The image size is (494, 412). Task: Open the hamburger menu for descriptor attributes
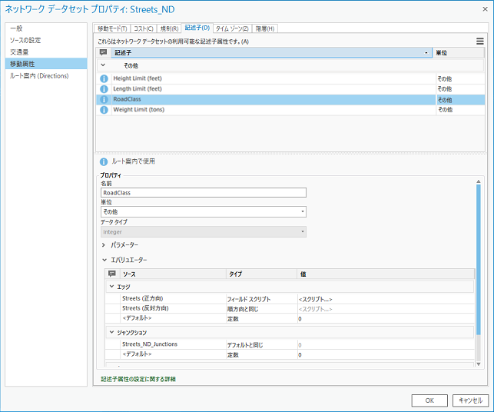[480, 41]
